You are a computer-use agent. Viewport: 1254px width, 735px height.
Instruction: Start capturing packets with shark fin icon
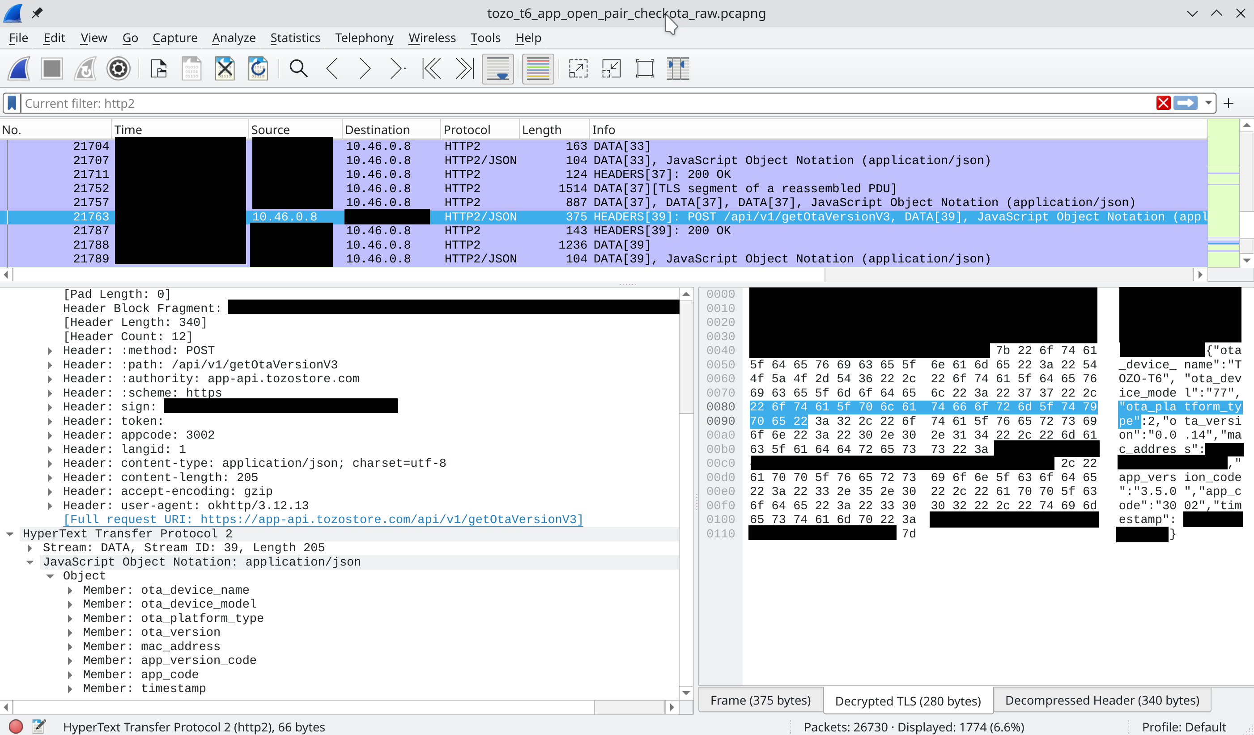[x=19, y=68]
